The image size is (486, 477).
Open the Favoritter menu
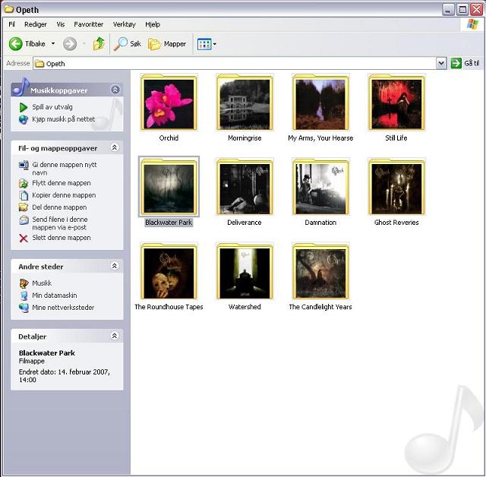[x=88, y=24]
